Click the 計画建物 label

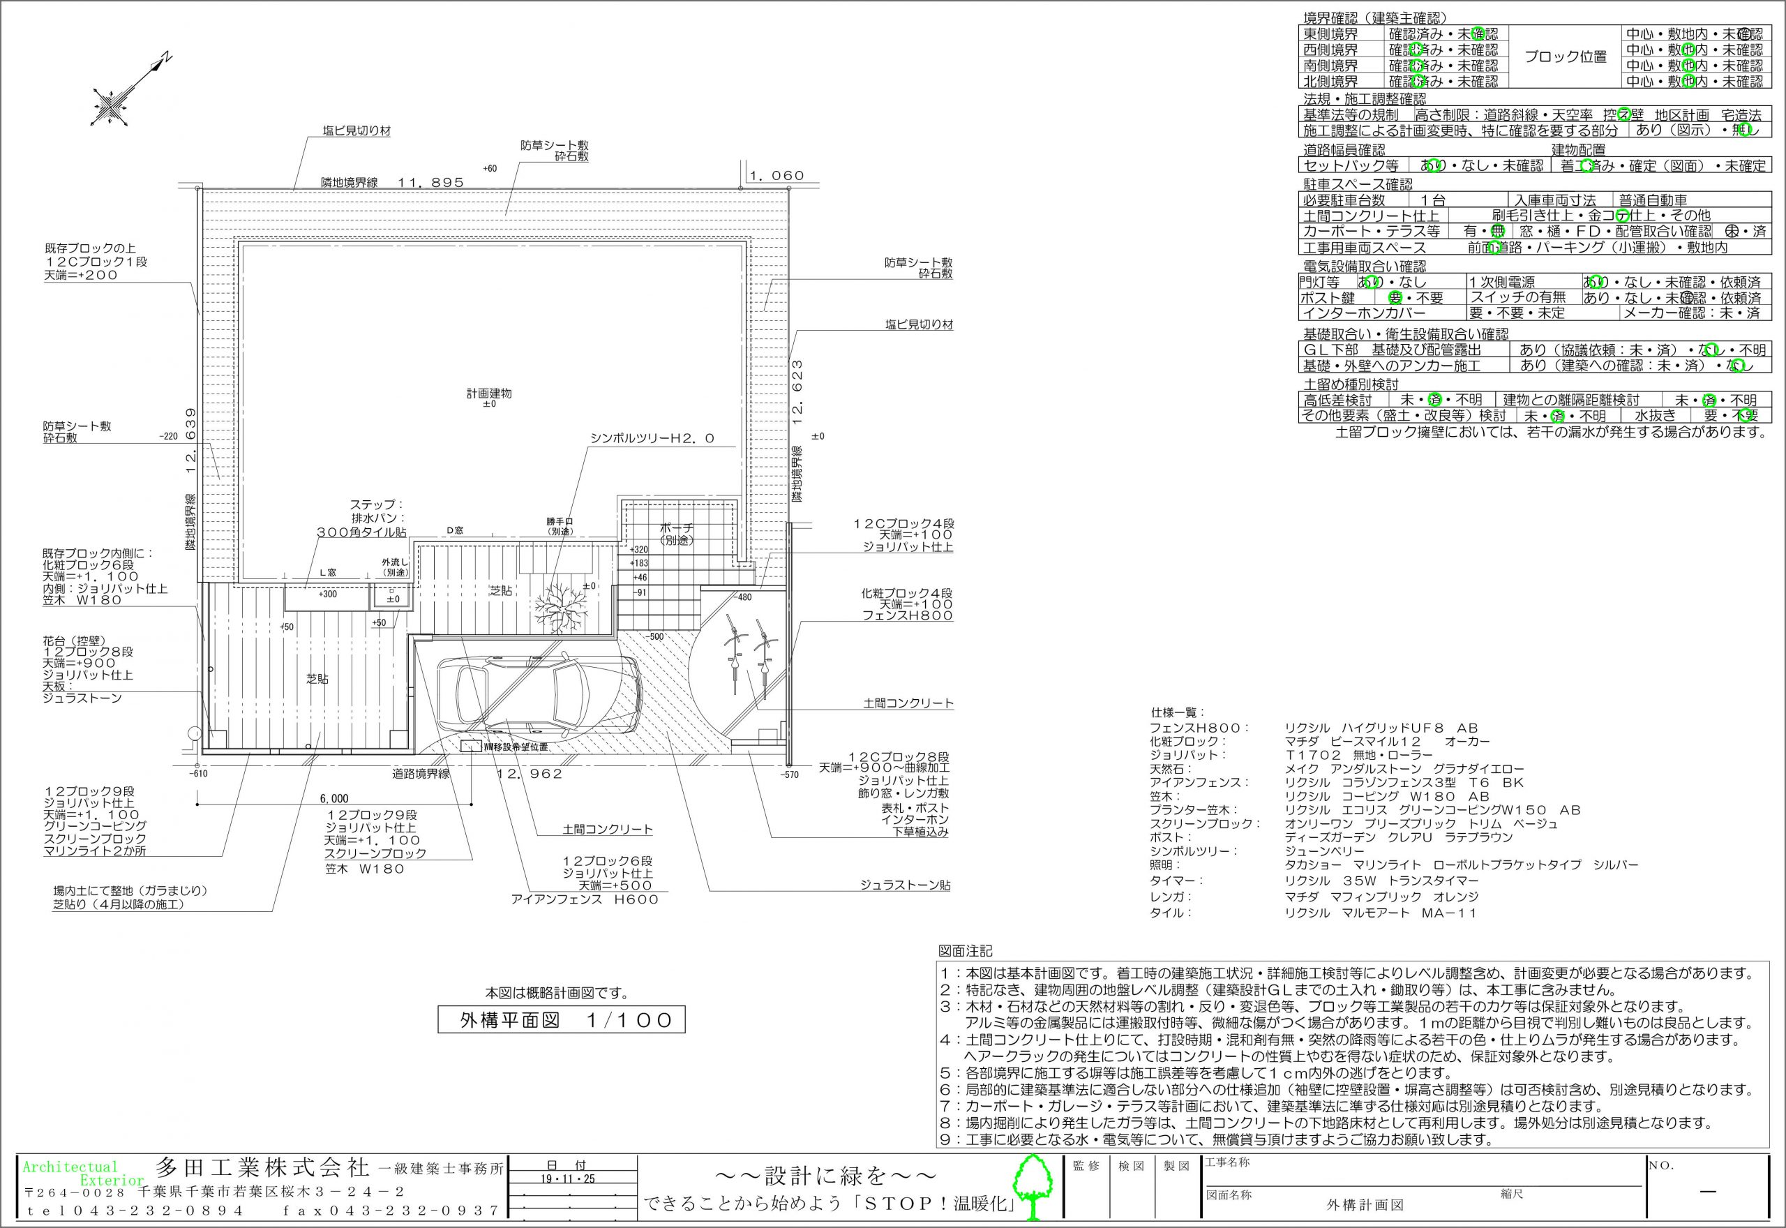(489, 394)
